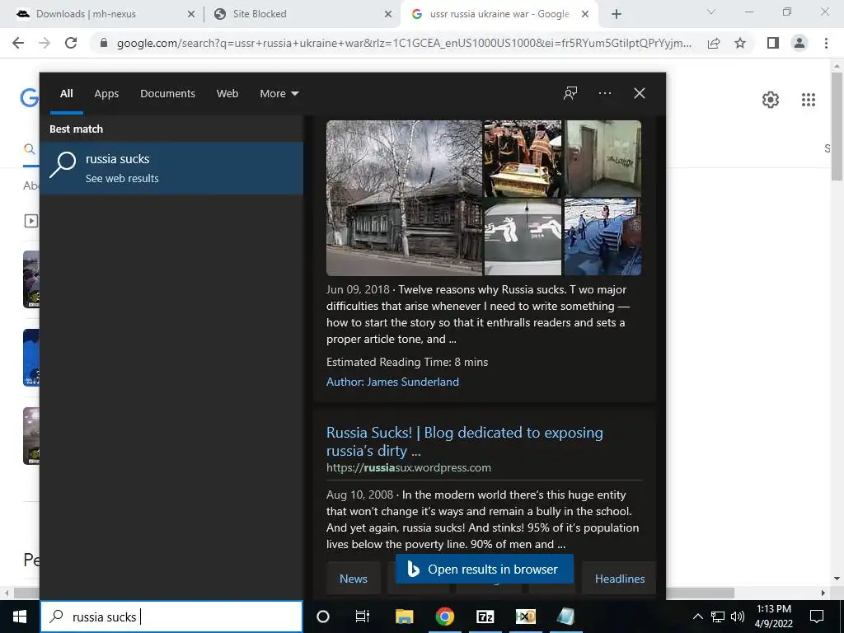Open Russia Sucks! Blog result link
Screen dimensions: 844x633
(465, 442)
